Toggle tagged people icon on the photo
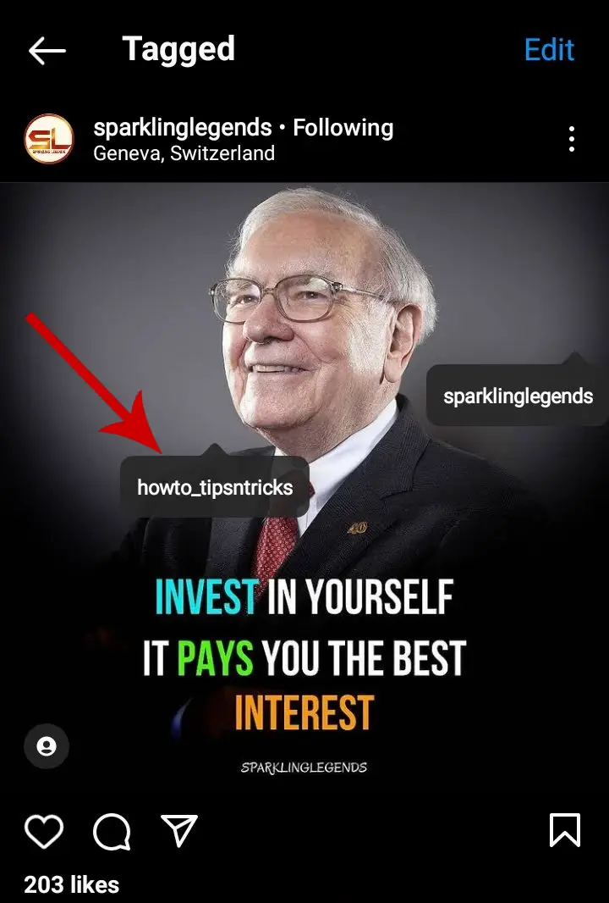 pos(47,746)
